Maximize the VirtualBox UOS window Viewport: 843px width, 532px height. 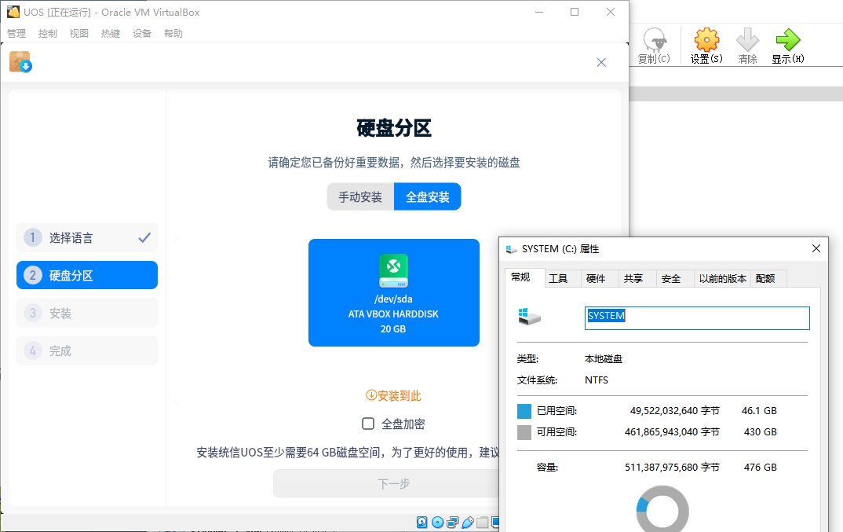click(575, 12)
